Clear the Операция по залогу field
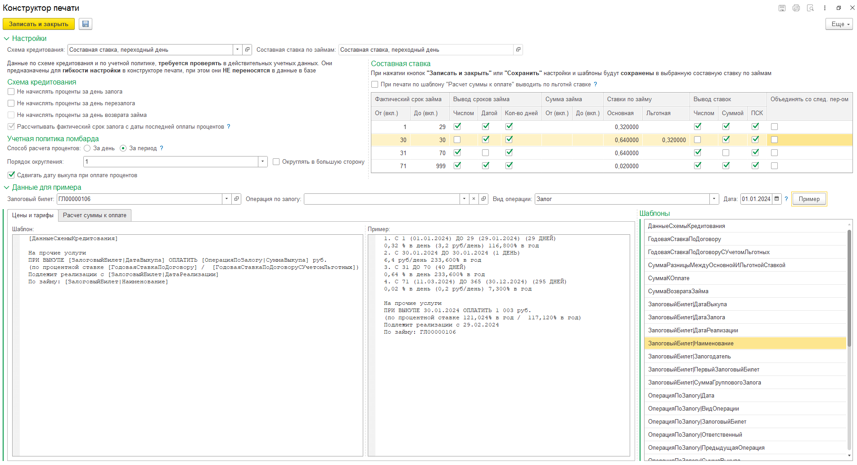Image resolution: width=857 pixels, height=465 pixels. coord(474,199)
